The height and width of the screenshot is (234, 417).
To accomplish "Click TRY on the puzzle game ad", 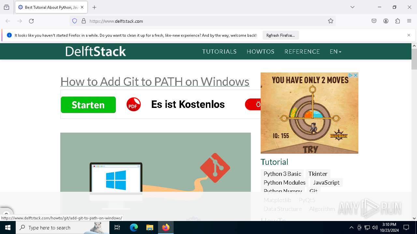I will (310, 149).
